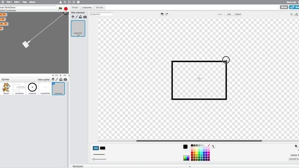Image resolution: width=299 pixels, height=168 pixels.
Task: Open the Tips menu item
Action: point(25,2)
